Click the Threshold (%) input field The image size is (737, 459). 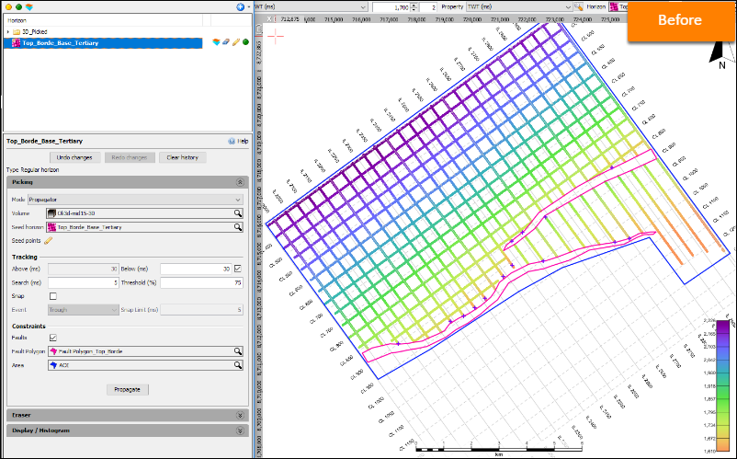pyautogui.click(x=201, y=282)
